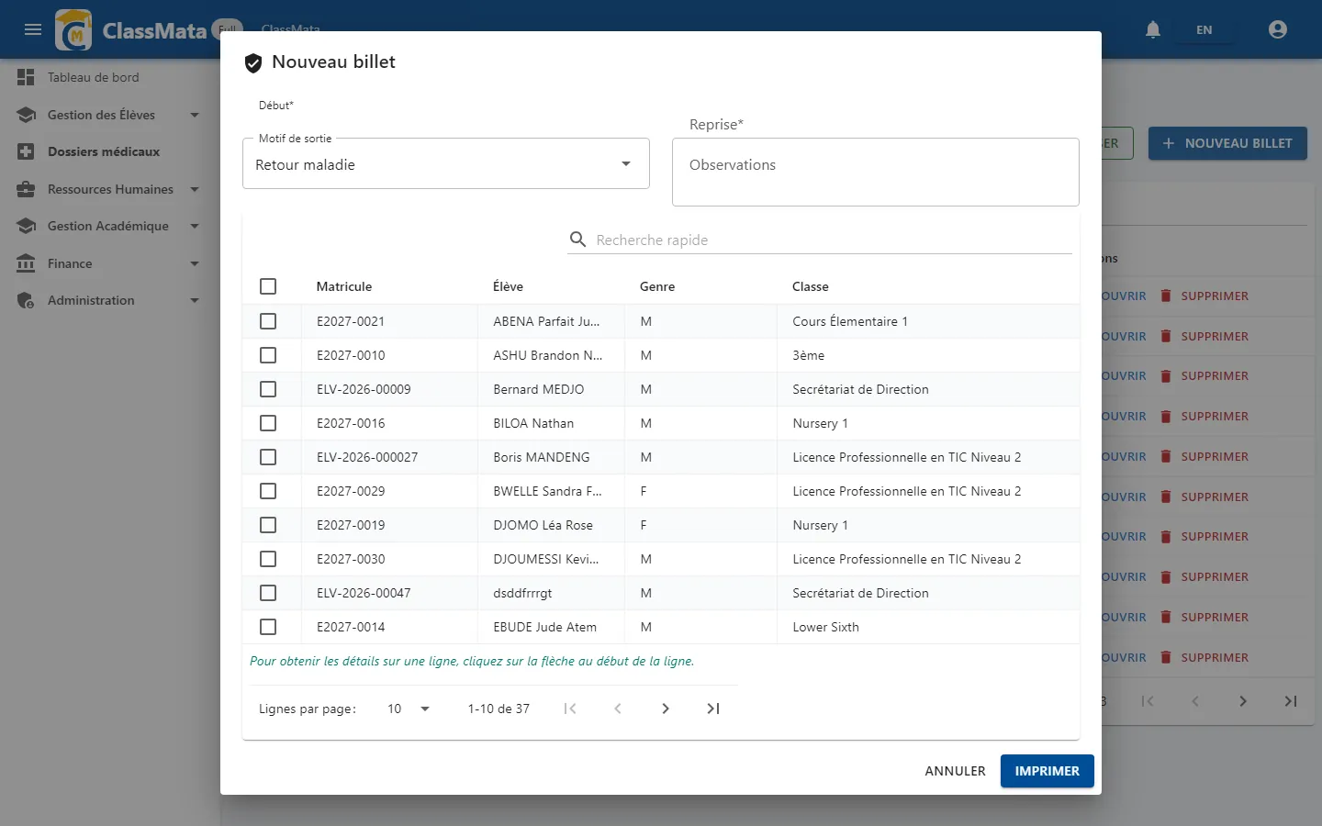Check the row for ABENA Parfait
The height and width of the screenshot is (826, 1322).
tap(268, 321)
